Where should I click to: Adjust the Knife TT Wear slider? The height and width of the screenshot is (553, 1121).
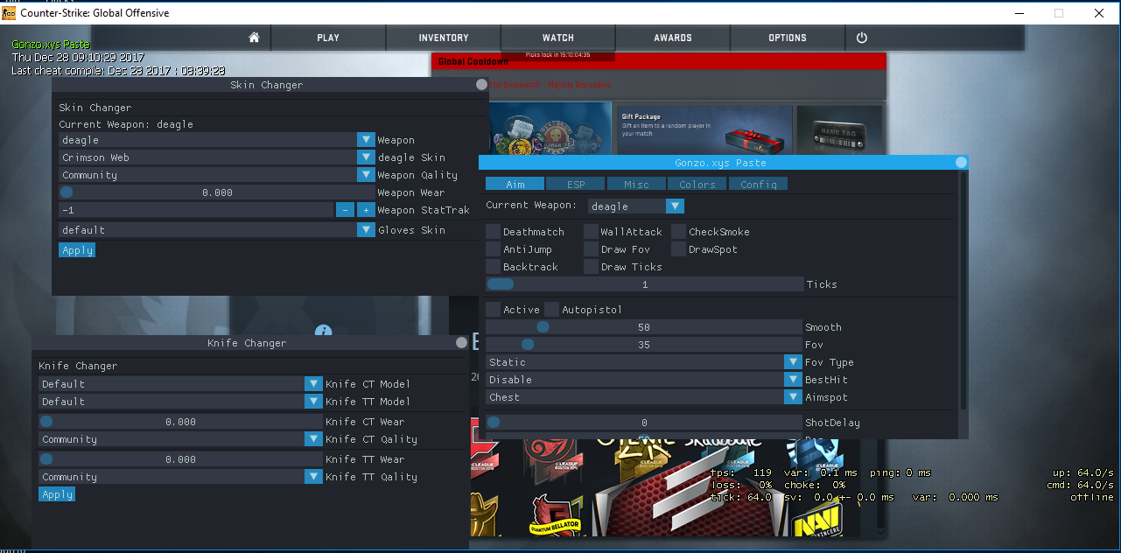(180, 459)
